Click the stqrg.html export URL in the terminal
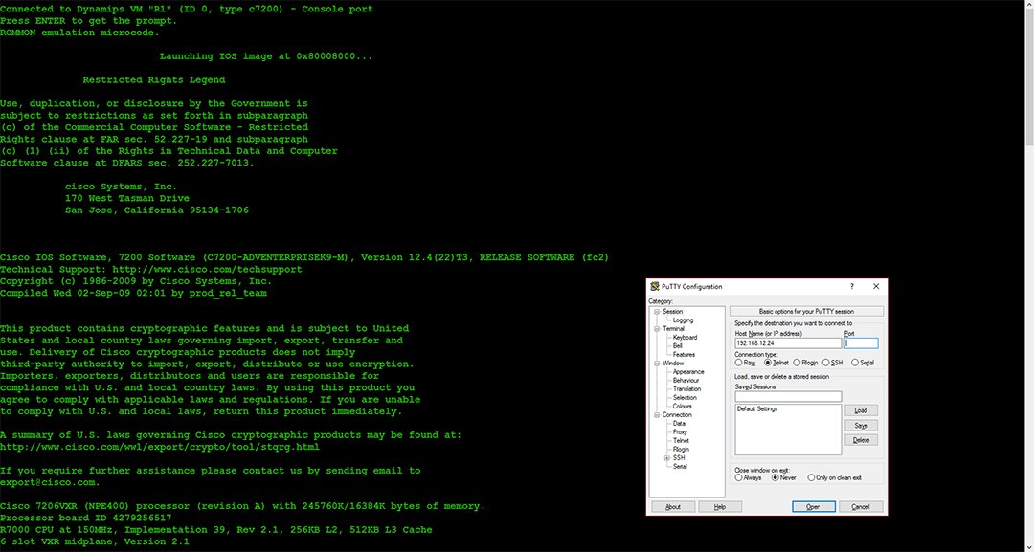This screenshot has width=1034, height=552. pos(160,447)
